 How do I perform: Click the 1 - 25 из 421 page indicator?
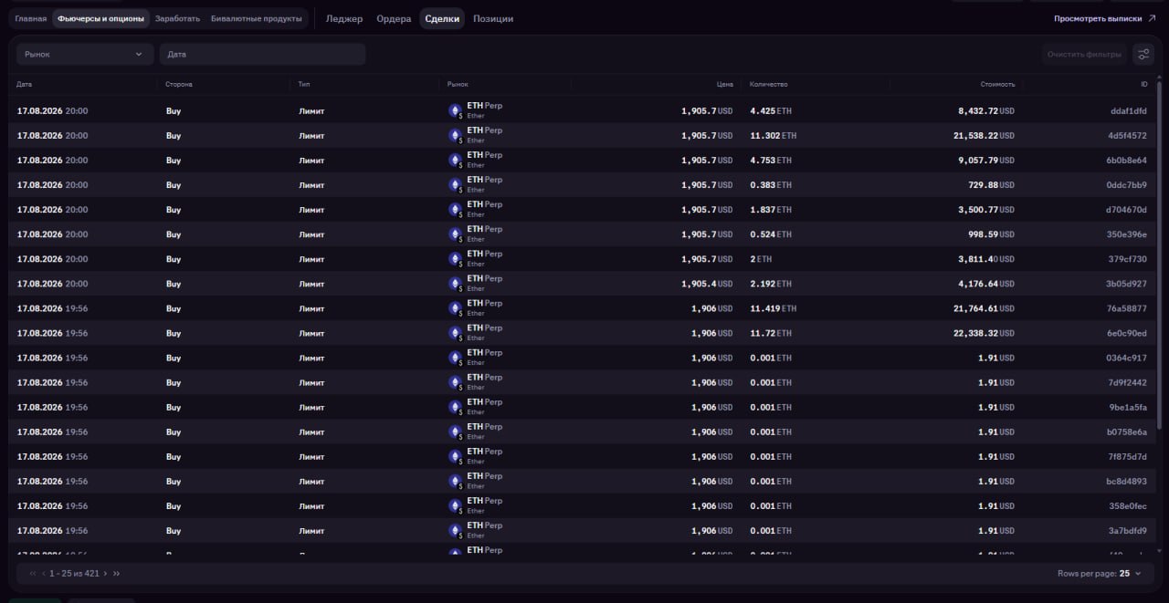tap(74, 574)
